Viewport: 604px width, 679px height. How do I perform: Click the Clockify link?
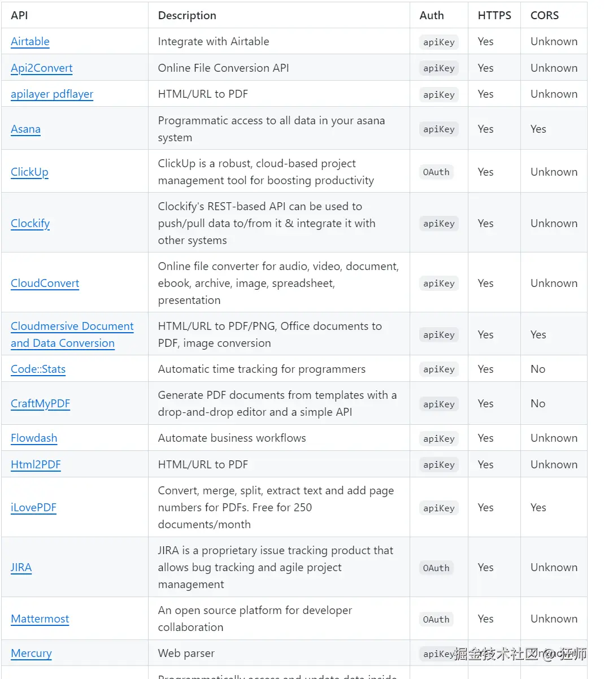point(30,223)
